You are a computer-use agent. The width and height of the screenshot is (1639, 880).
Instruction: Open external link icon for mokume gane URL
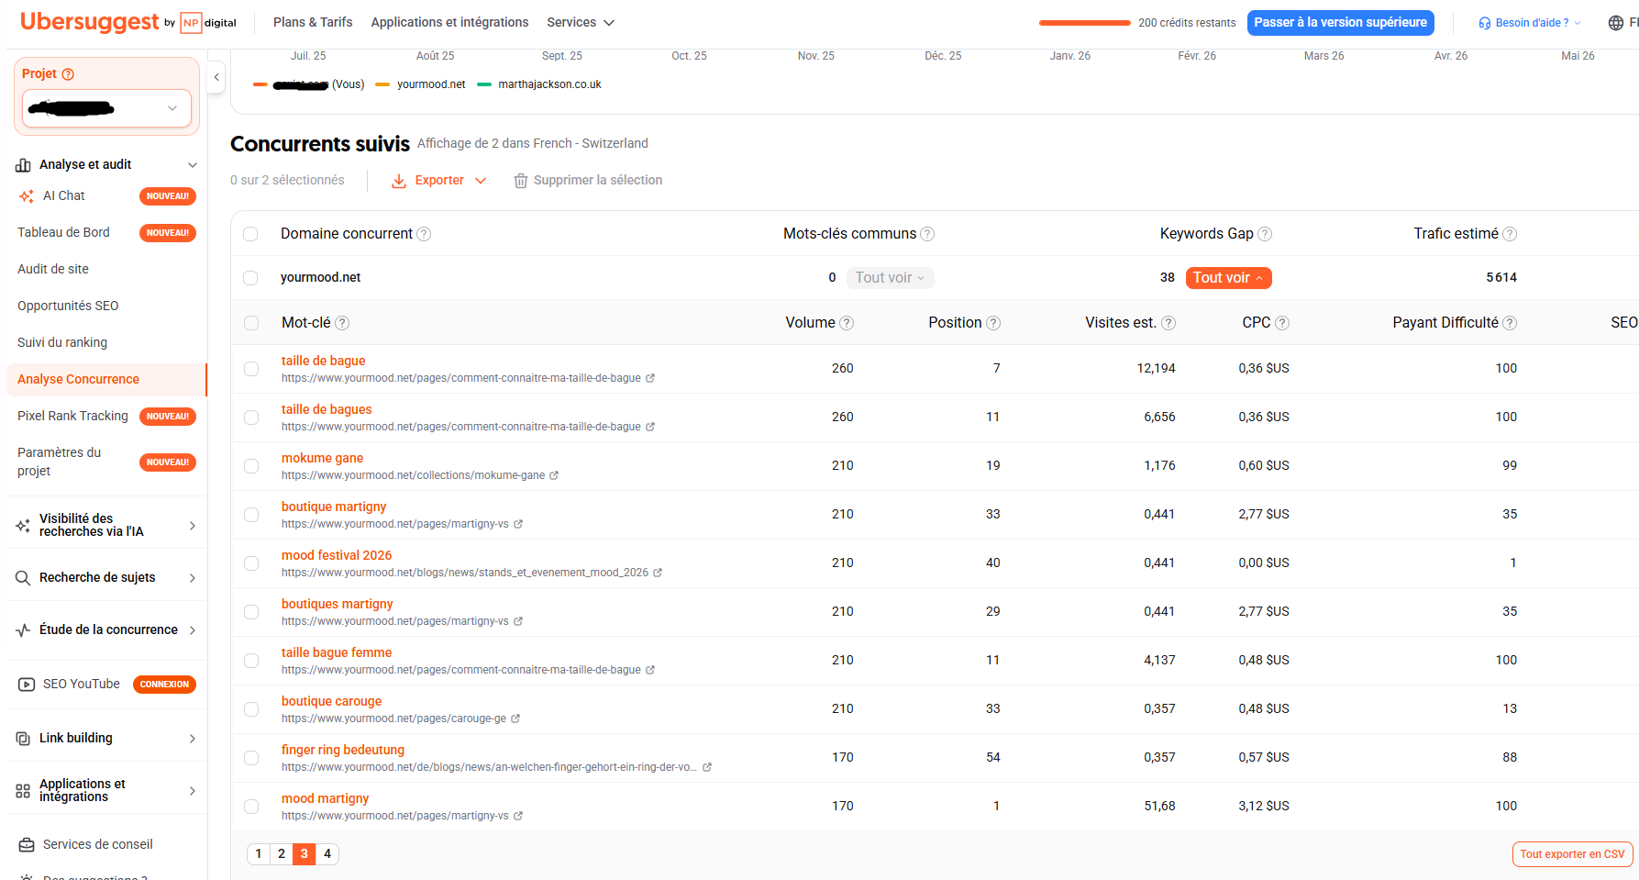pos(554,475)
